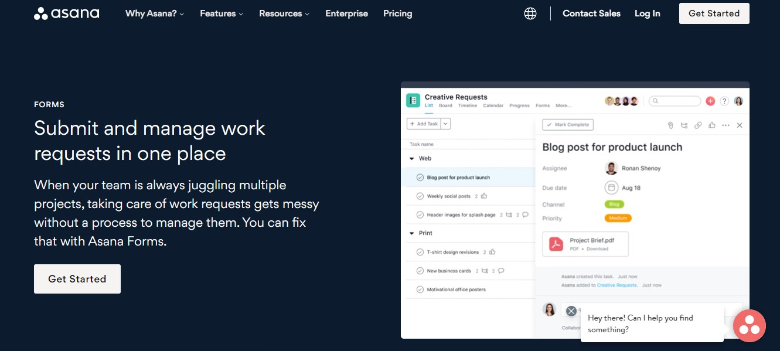
Task: Click the search field in mockup
Action: pos(675,101)
